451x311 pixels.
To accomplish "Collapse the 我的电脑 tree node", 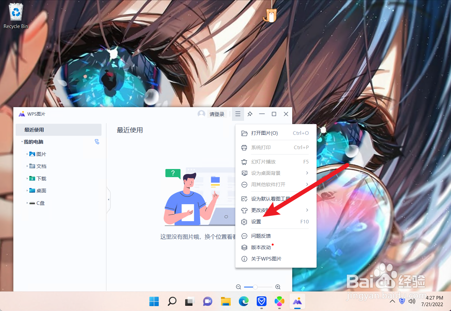I will 22,142.
